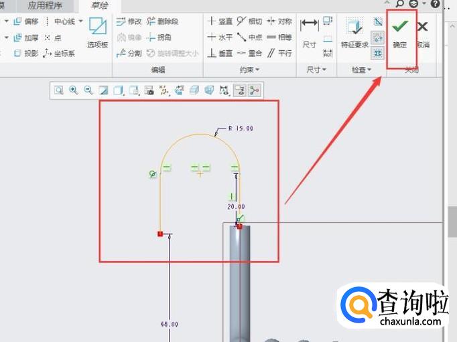
Task: Switch to the Applications (应用程序) tab
Action: point(45,5)
